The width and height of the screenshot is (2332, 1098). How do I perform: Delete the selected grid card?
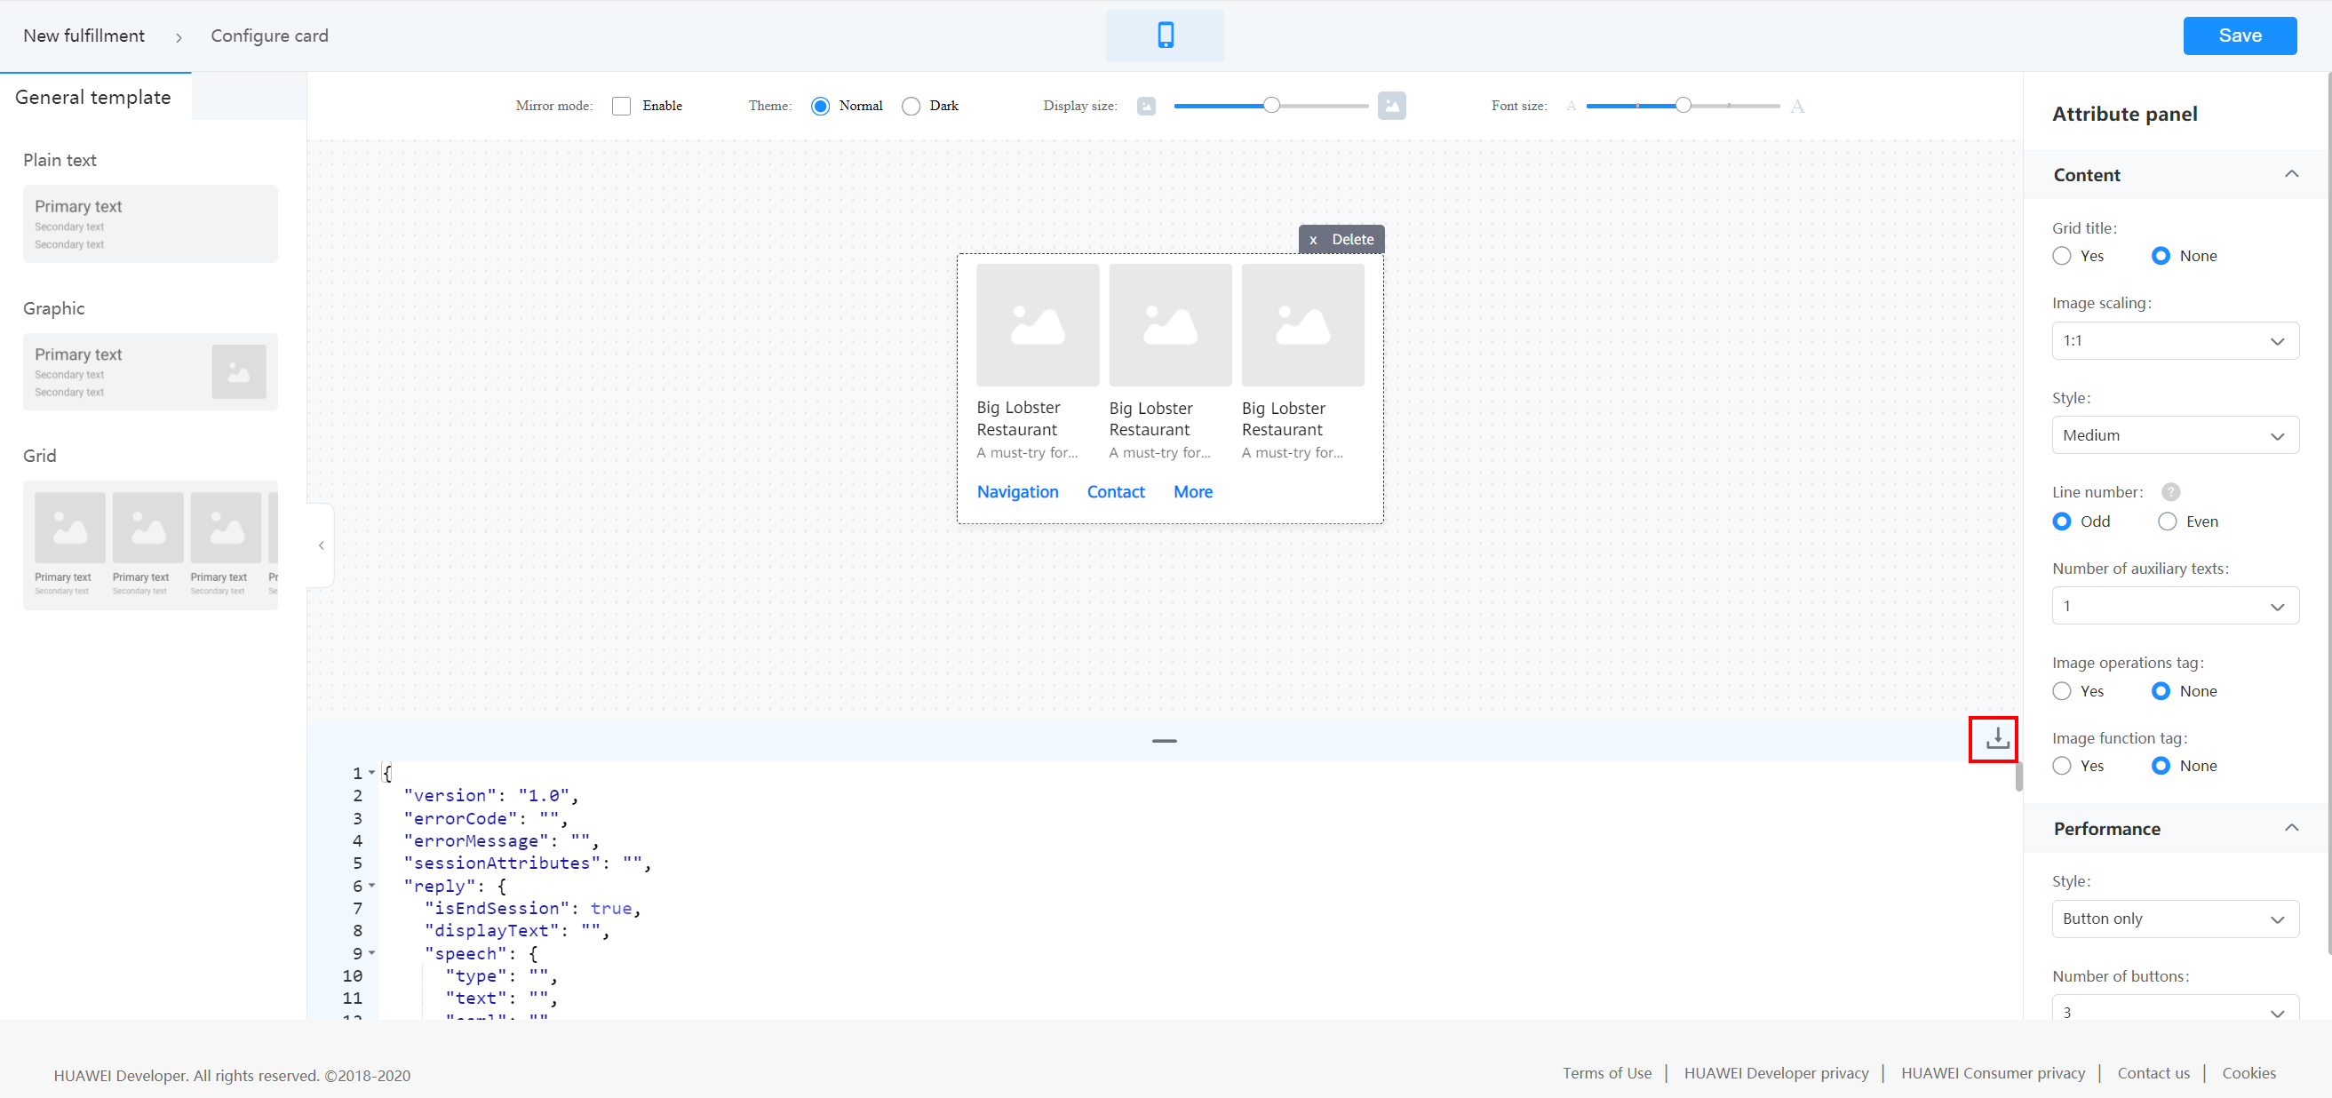[x=1341, y=239]
